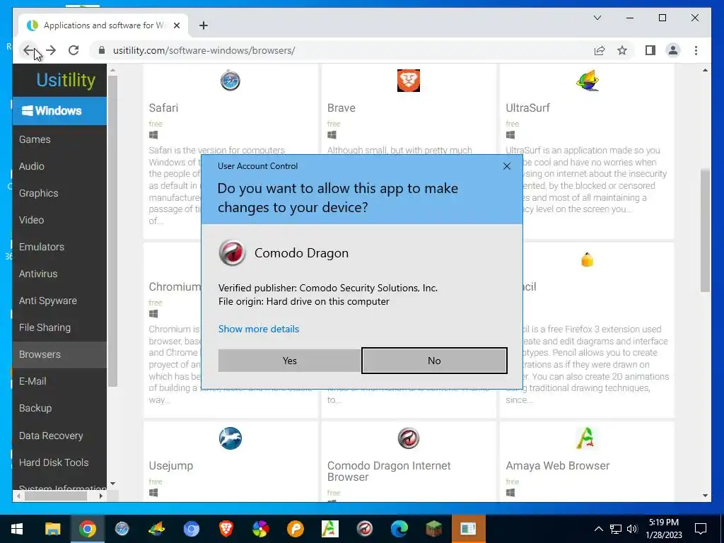This screenshot has height=543, width=724.
Task: Click the volume icon in the system tray
Action: pos(632,529)
